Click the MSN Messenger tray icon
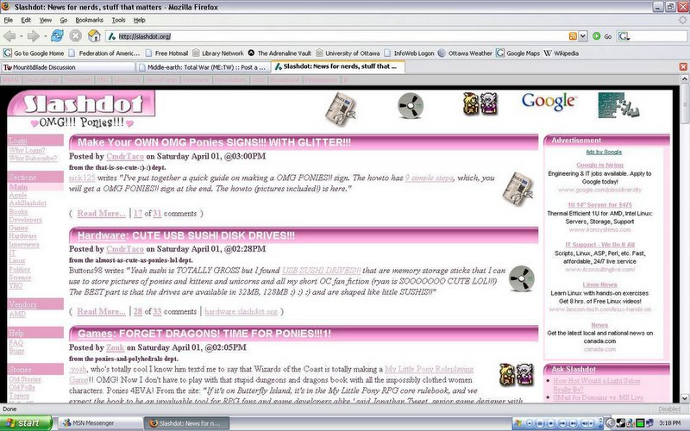Image resolution: width=690 pixels, height=431 pixels. click(630, 423)
